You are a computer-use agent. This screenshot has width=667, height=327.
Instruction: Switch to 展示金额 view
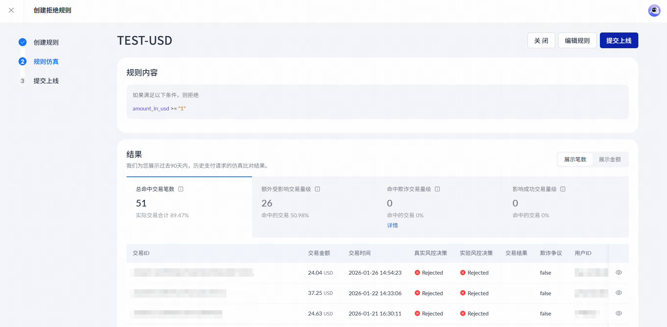[x=610, y=159]
